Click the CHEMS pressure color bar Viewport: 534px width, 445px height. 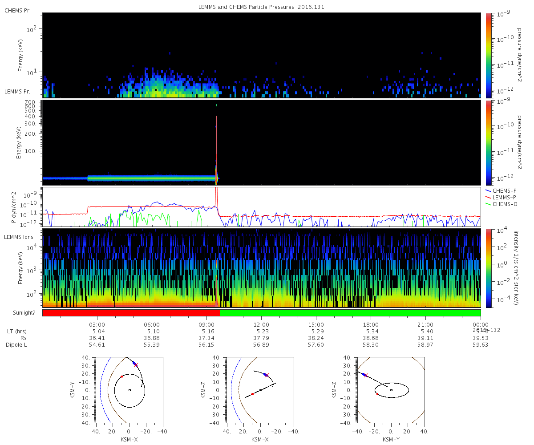click(488, 55)
